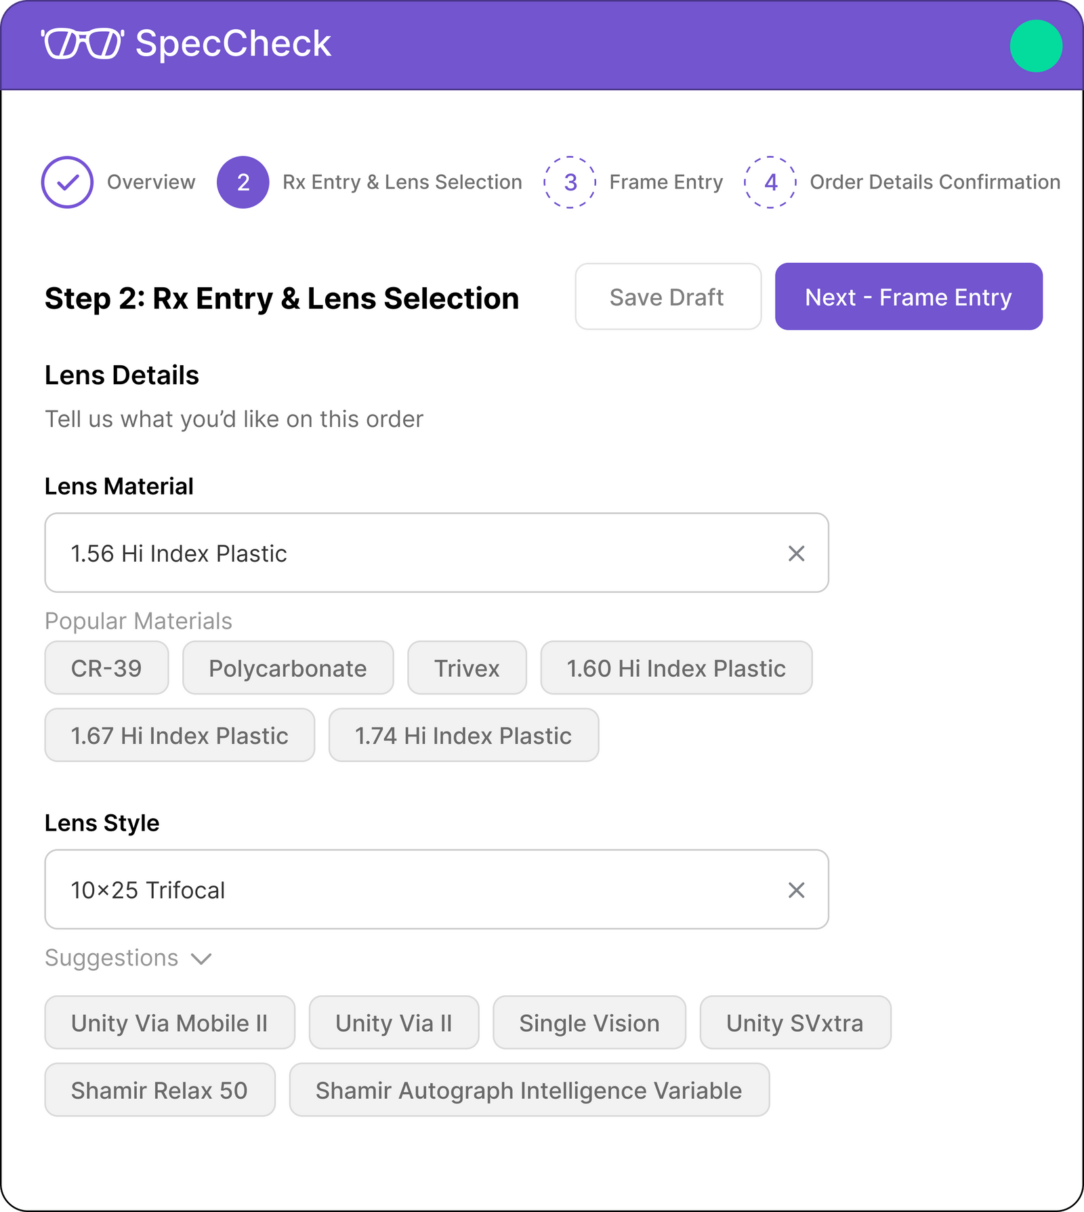Choose the Trivex material chip
Screen dimensions: 1084x1212
point(467,669)
